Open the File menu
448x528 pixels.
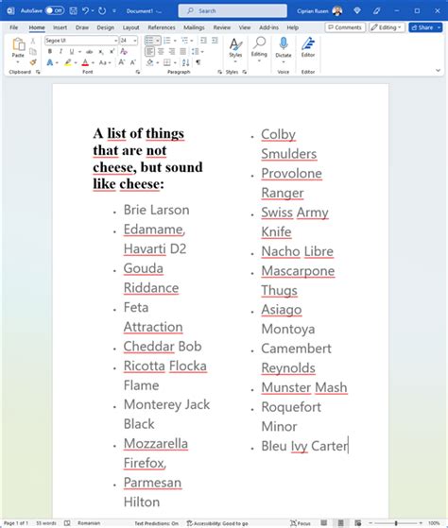click(x=14, y=27)
